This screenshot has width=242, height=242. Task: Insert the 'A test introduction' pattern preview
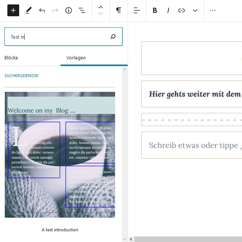[x=60, y=155]
